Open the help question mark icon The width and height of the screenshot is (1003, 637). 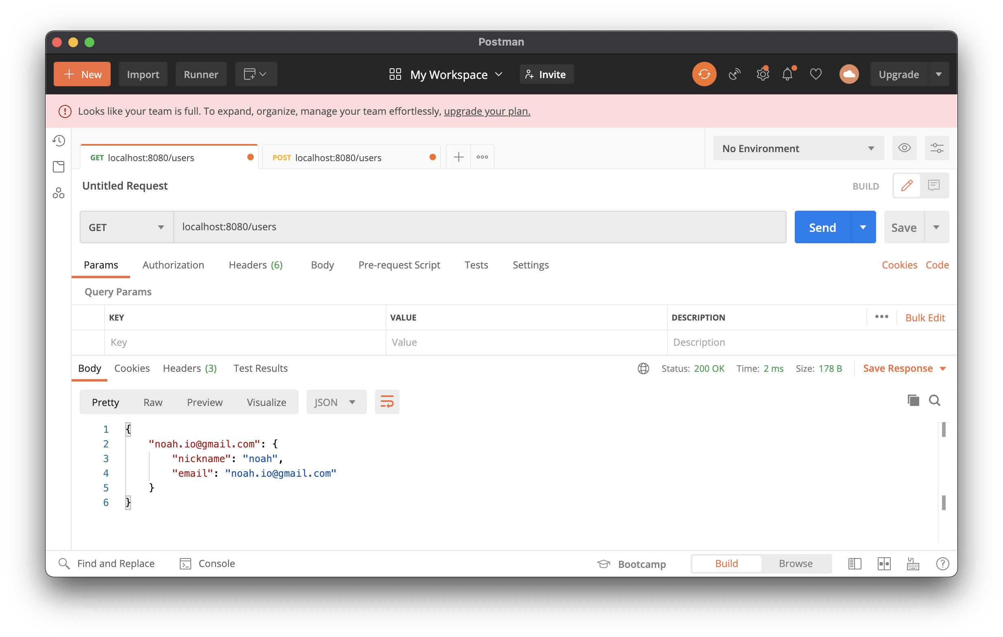(x=942, y=564)
